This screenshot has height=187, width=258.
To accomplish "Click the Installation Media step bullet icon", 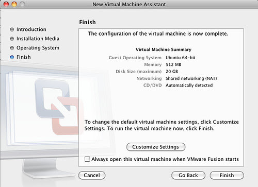I will click(x=12, y=39).
